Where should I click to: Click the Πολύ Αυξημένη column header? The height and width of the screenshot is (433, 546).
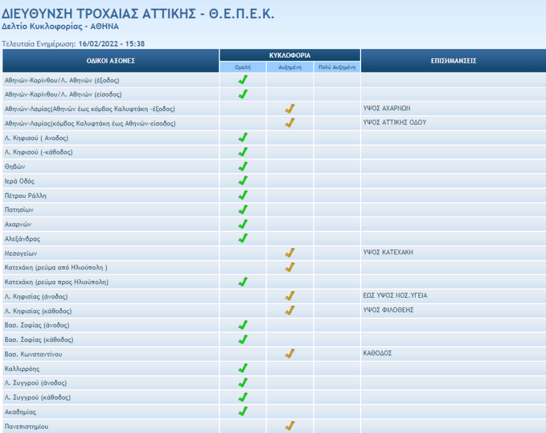(337, 67)
